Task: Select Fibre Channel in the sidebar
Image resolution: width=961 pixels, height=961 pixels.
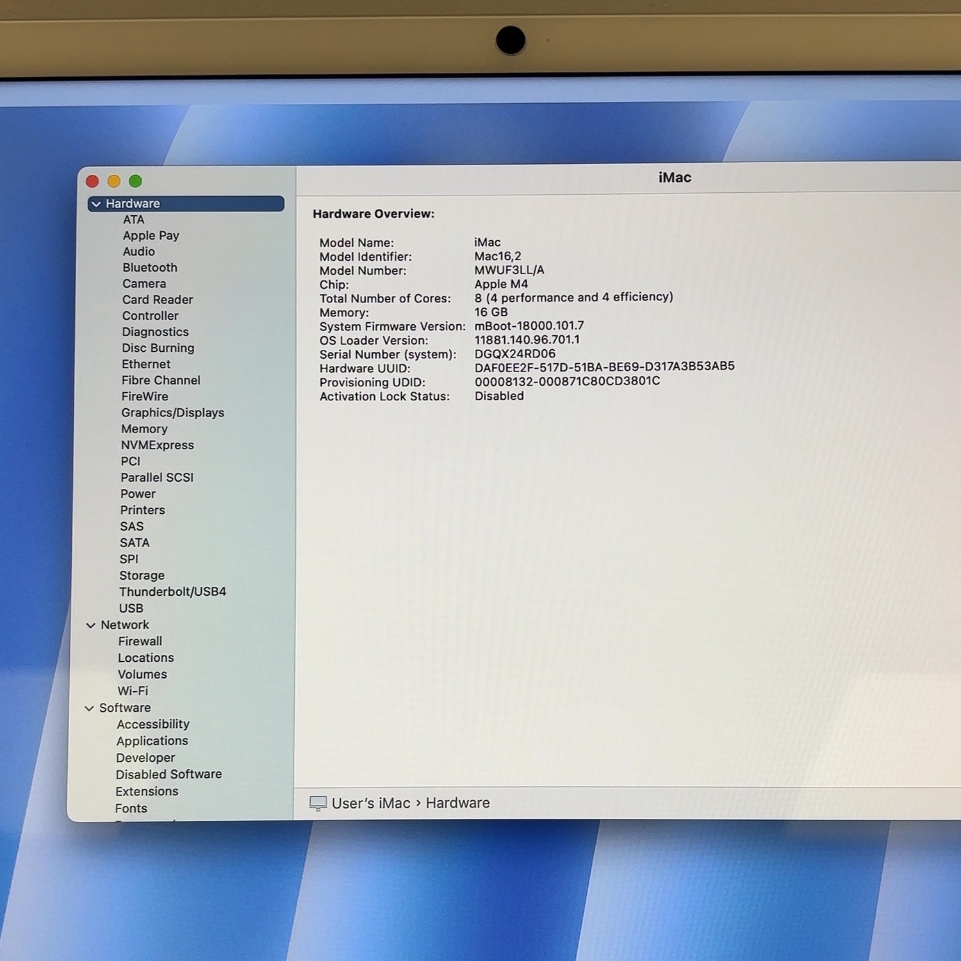Action: coord(161,381)
